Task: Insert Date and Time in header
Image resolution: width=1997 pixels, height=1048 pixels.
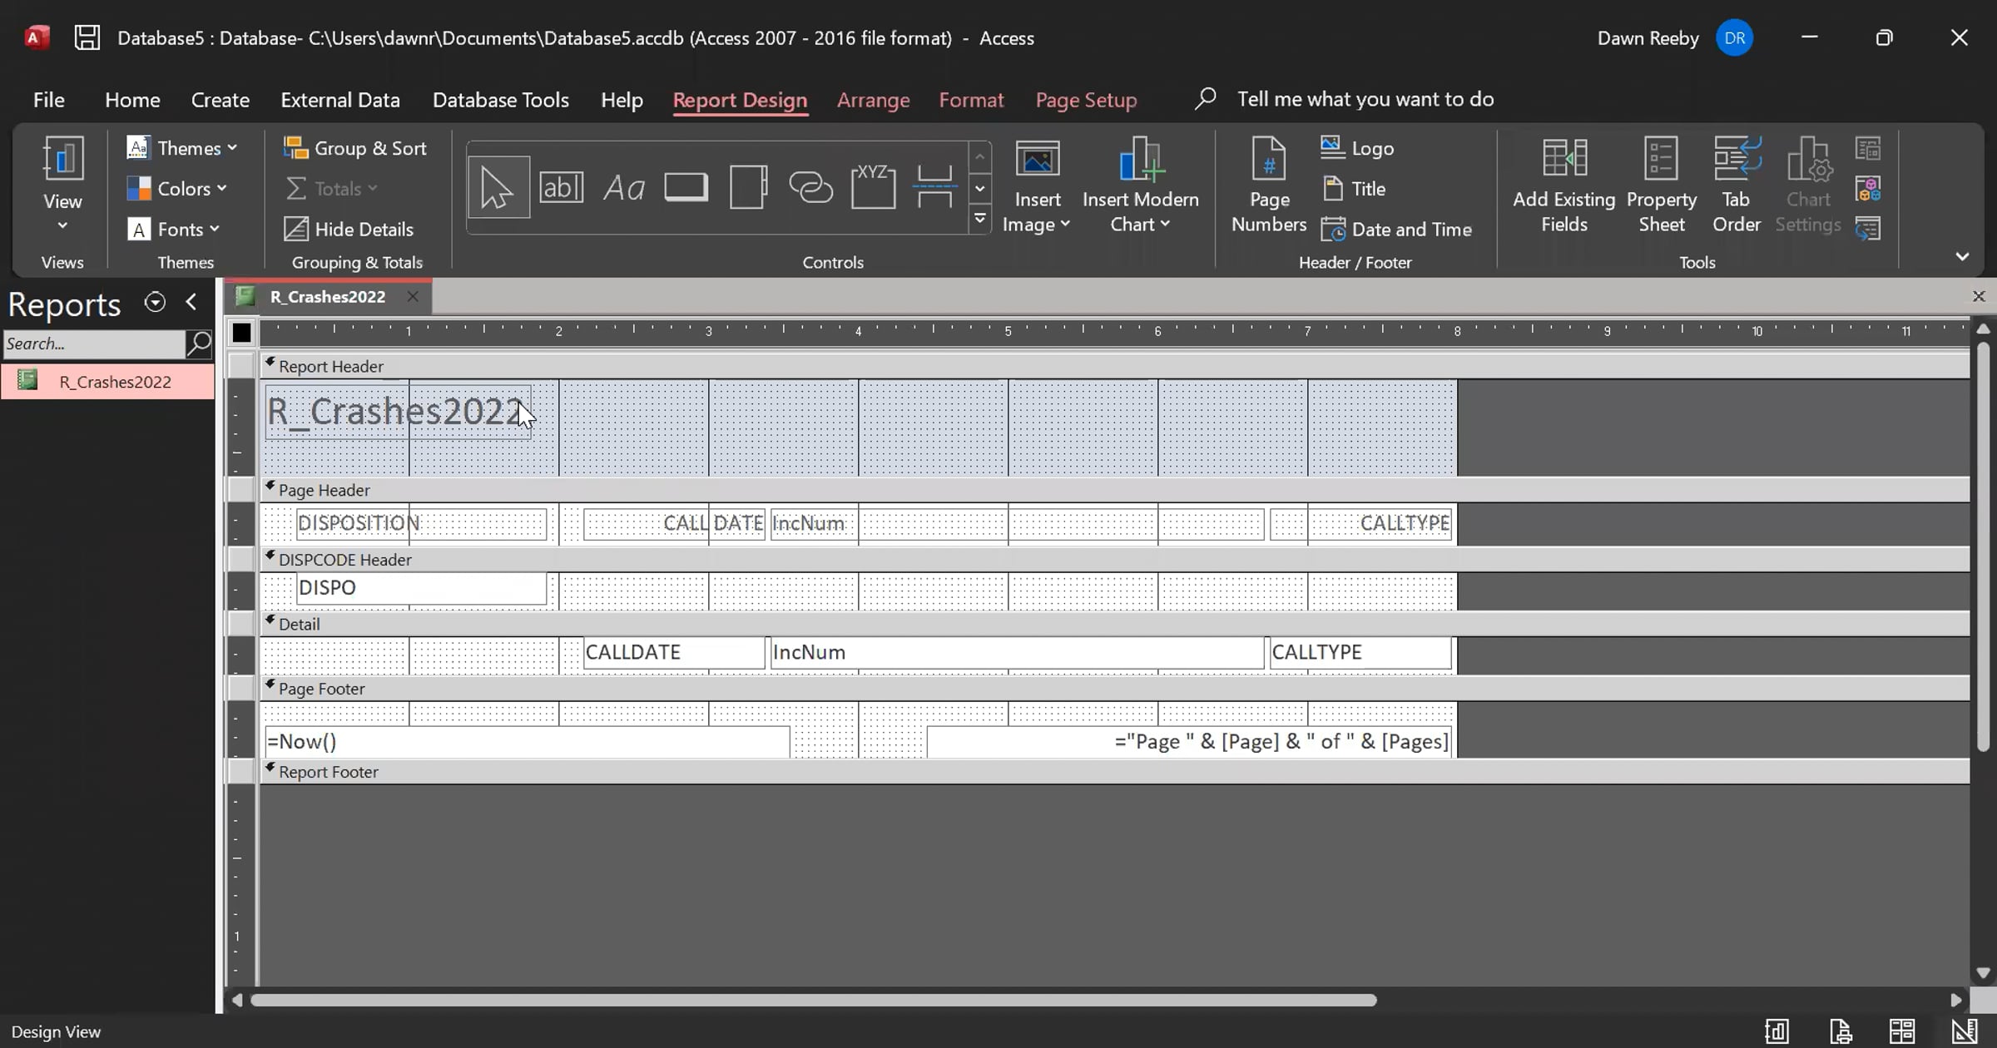Action: [x=1397, y=229]
